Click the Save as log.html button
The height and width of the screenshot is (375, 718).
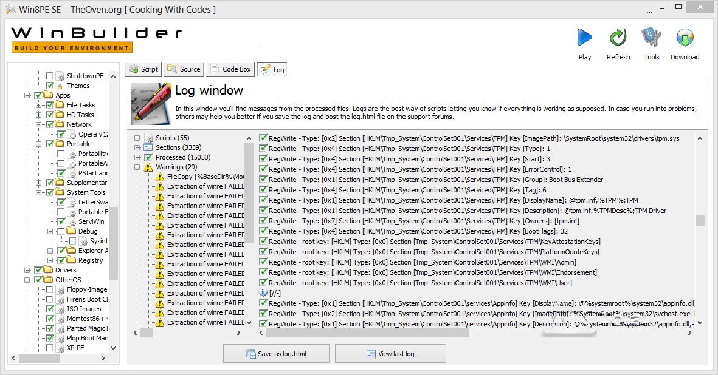pyautogui.click(x=276, y=354)
